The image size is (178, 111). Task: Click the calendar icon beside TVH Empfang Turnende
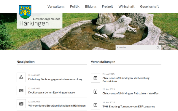(95, 105)
